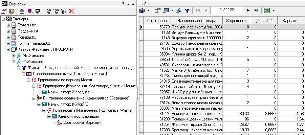
Task: Select Отделы.txt in the scenario tree
Action: [x=27, y=25]
